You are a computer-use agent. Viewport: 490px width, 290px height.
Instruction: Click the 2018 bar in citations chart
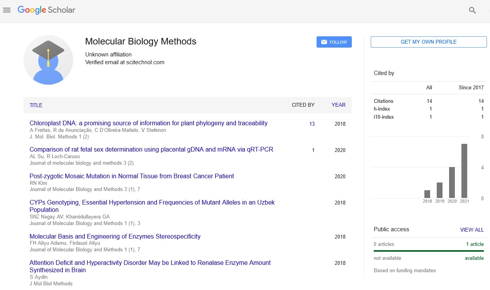[x=427, y=194]
